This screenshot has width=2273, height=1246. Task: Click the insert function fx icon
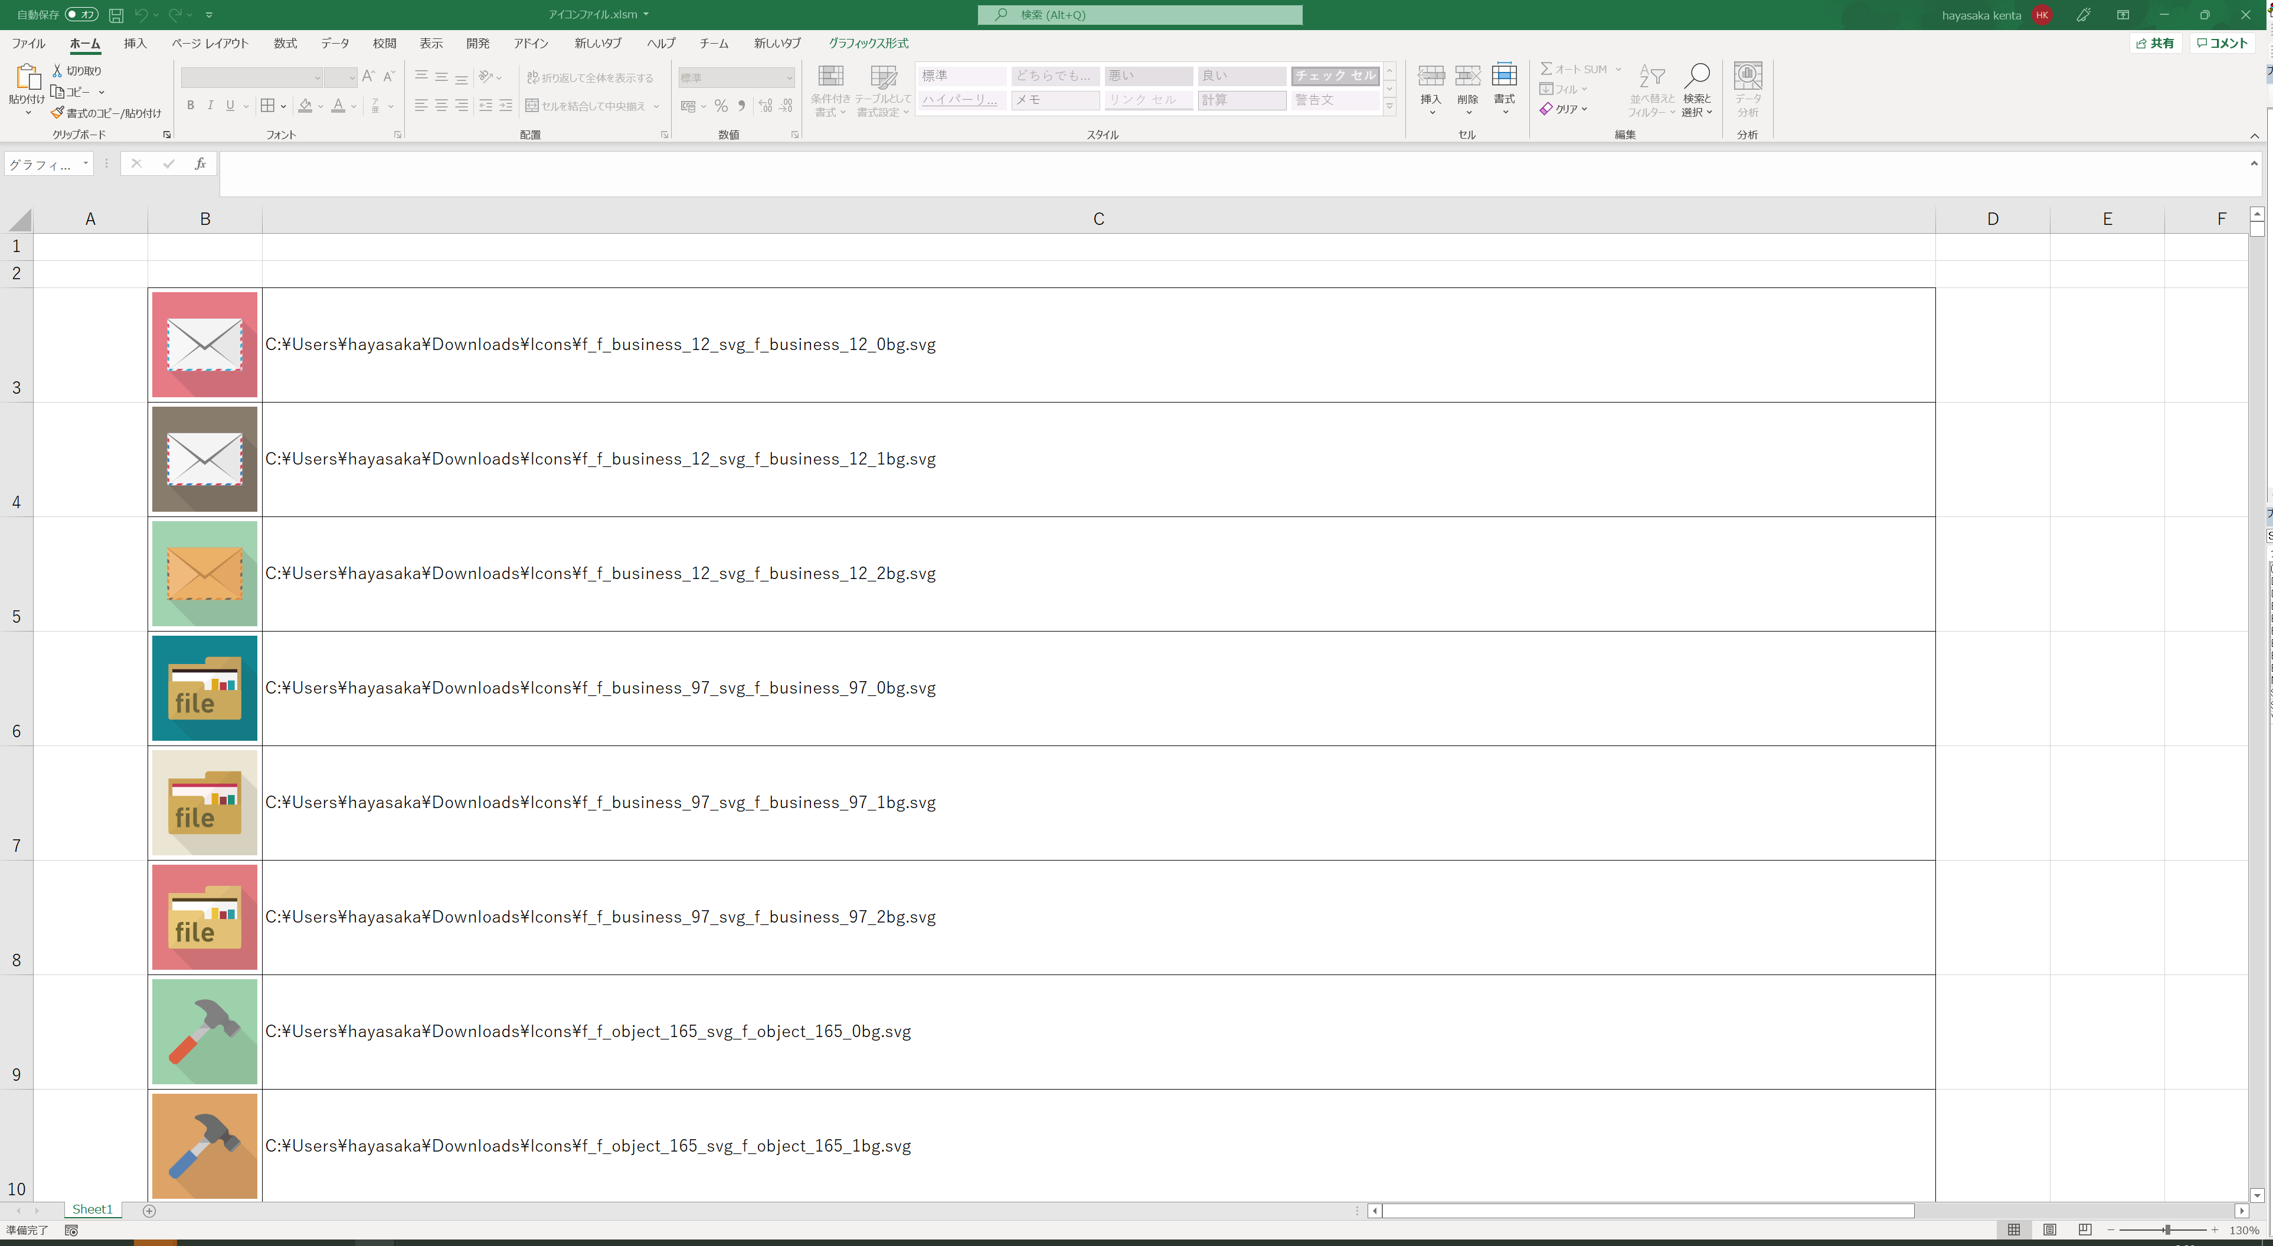(x=200, y=164)
